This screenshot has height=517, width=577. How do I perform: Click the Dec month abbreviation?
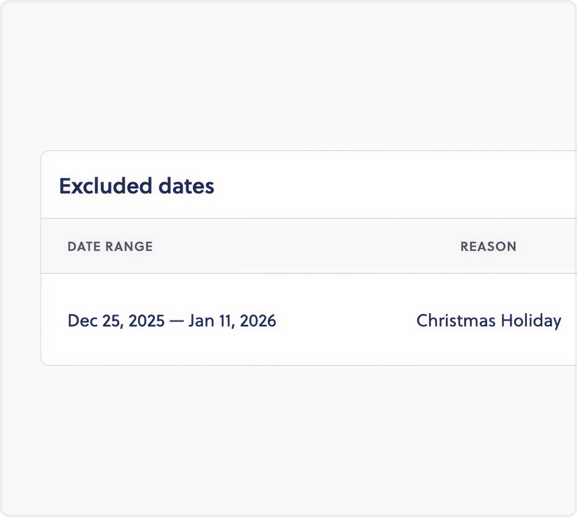coord(79,321)
